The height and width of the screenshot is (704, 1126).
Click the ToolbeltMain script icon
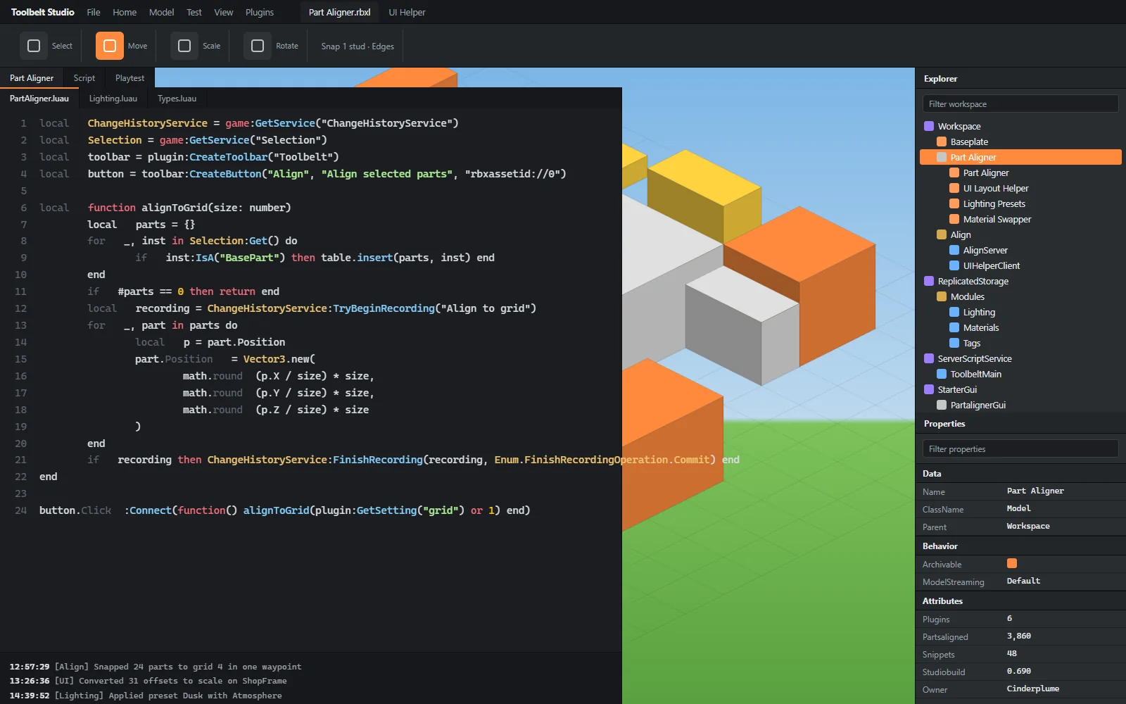942,374
